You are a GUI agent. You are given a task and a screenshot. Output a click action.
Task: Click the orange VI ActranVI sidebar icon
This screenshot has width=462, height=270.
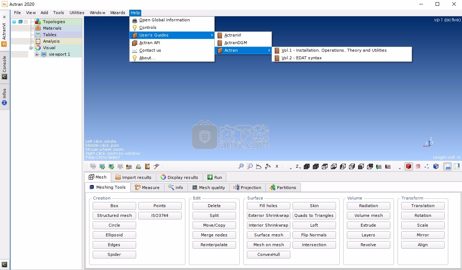[4, 44]
